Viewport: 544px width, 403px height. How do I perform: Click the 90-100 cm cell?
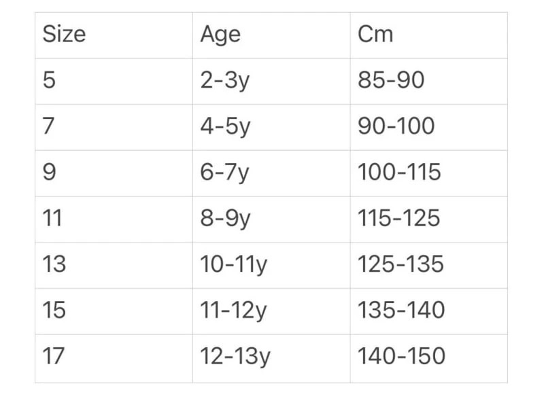point(396,126)
